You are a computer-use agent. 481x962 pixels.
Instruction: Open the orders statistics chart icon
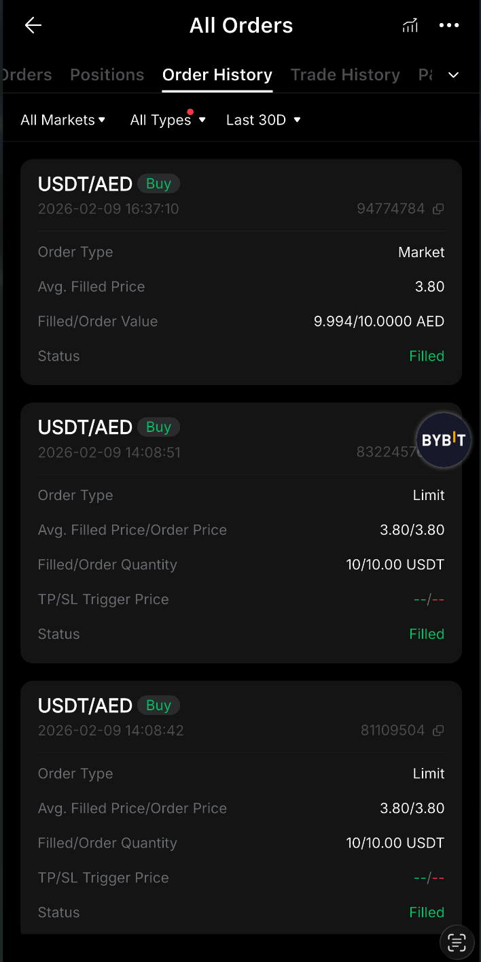[x=410, y=25]
